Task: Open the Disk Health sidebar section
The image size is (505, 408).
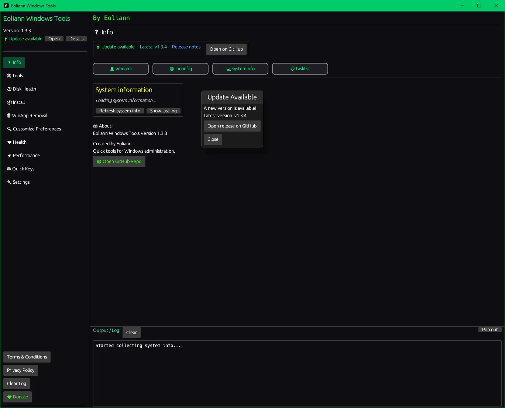Action: [22, 89]
